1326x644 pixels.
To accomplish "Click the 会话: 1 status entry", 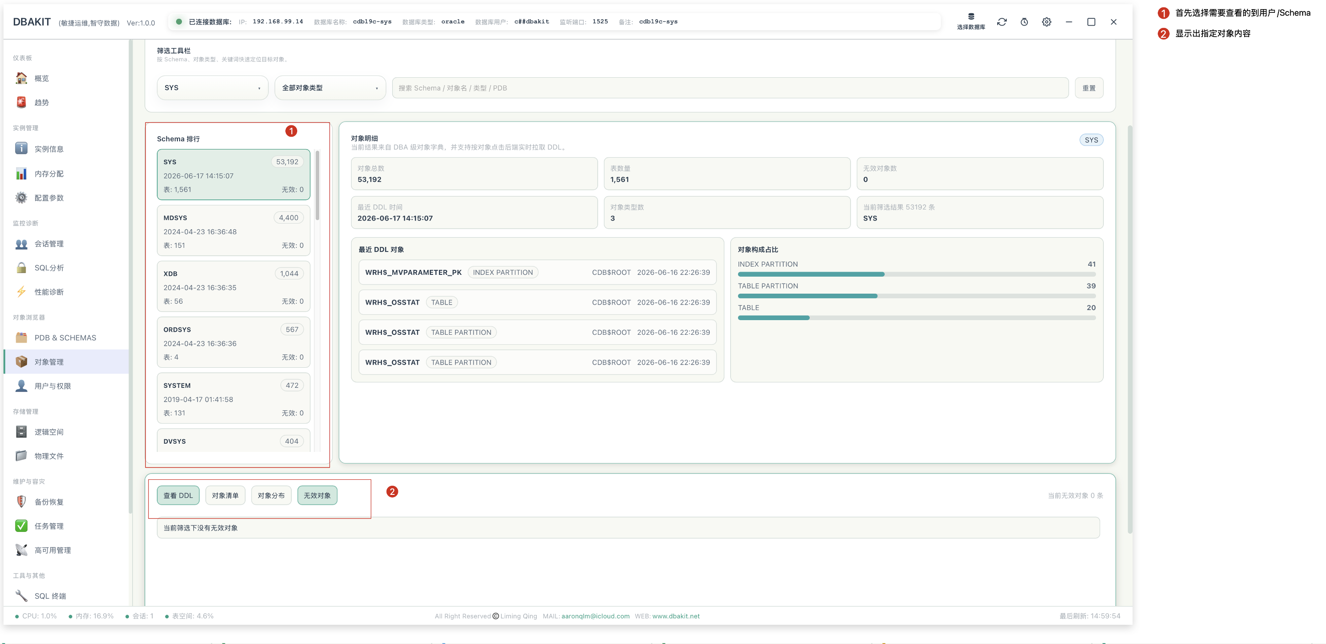I will coord(139,616).
